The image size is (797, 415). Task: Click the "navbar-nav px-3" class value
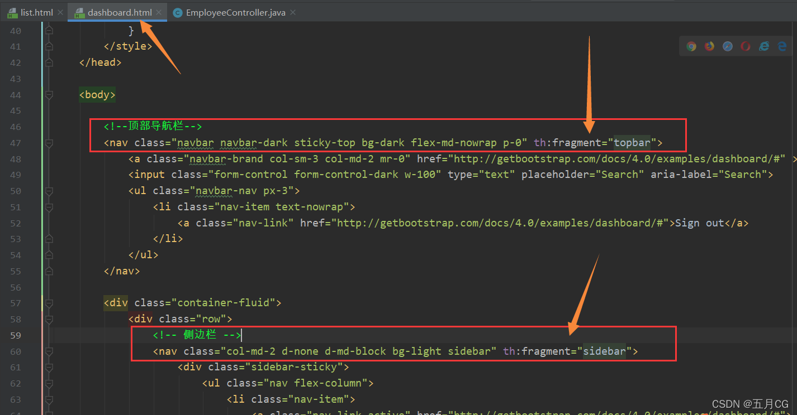[245, 191]
